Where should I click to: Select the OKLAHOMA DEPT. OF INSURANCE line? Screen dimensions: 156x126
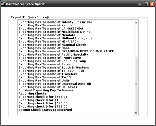coord(66,51)
